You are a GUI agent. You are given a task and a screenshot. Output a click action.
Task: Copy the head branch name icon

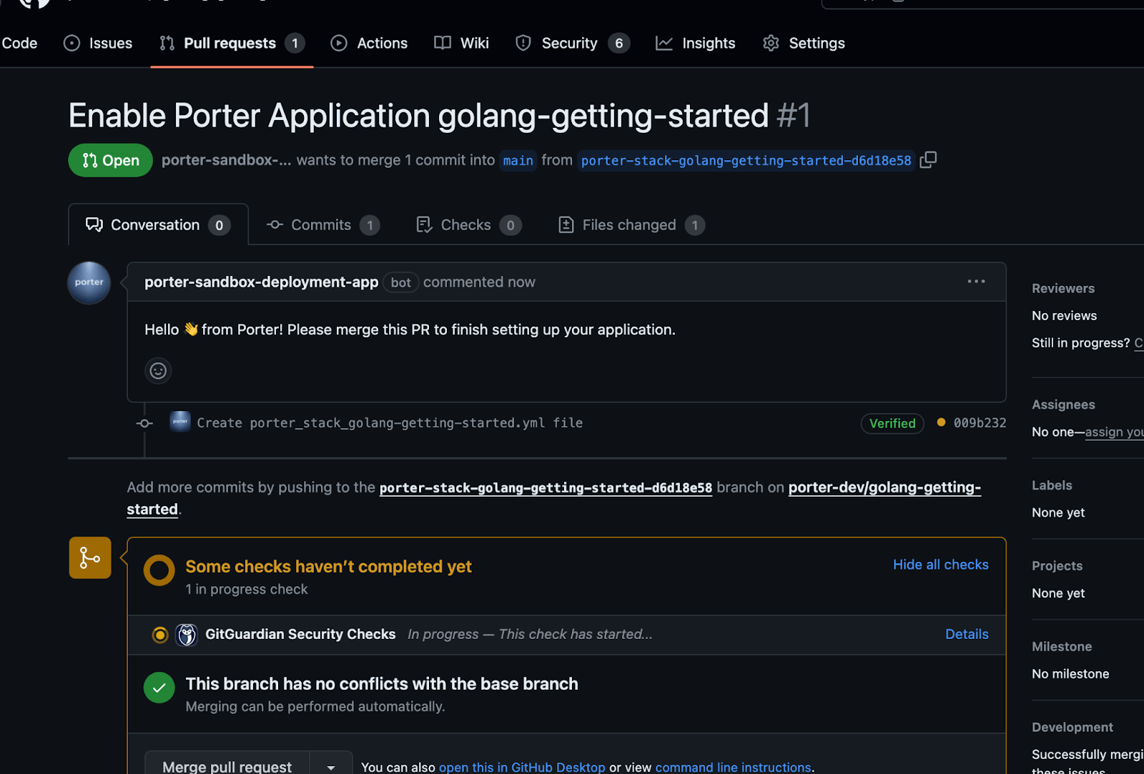click(x=928, y=160)
